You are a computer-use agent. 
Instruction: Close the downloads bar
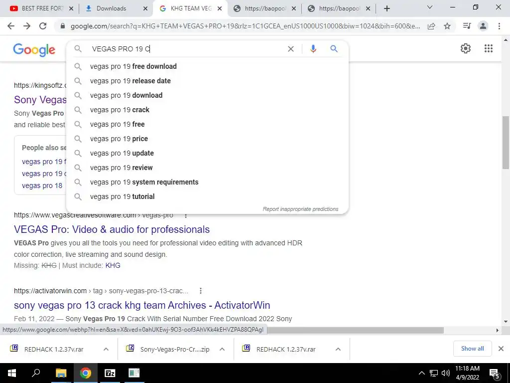(x=501, y=349)
